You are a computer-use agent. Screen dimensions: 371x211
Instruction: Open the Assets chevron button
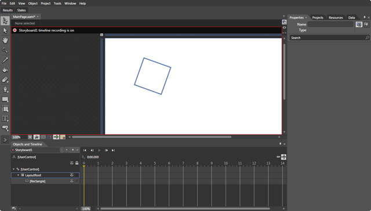coord(5,140)
